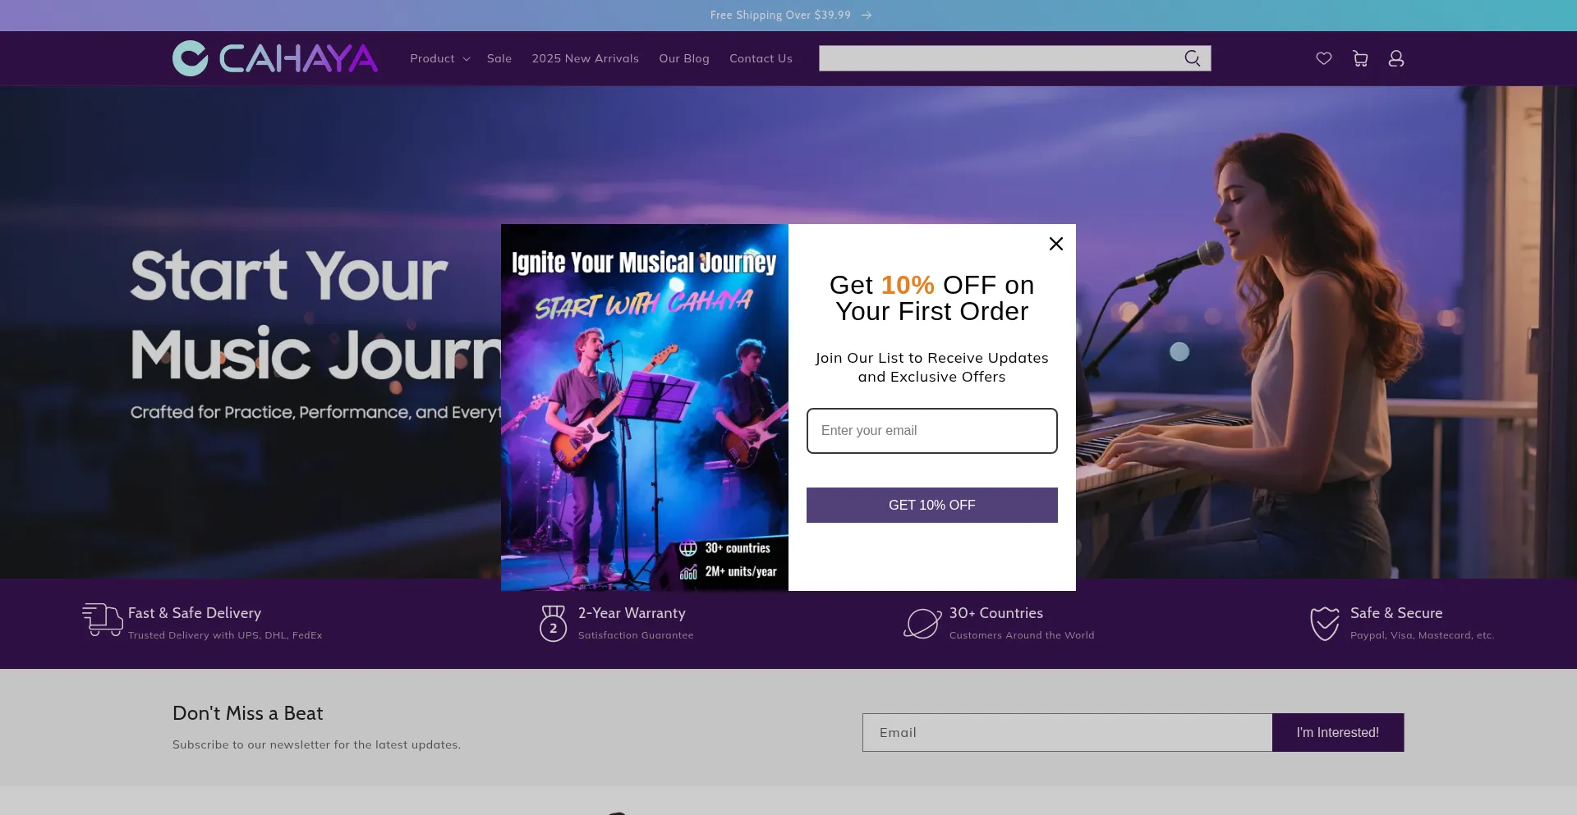Open the user account icon

(x=1396, y=58)
